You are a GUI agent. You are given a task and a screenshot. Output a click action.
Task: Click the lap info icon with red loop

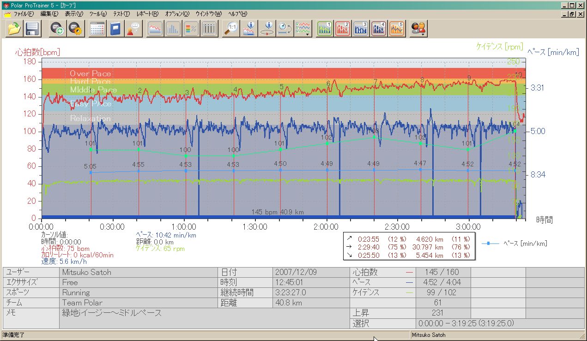click(x=267, y=29)
